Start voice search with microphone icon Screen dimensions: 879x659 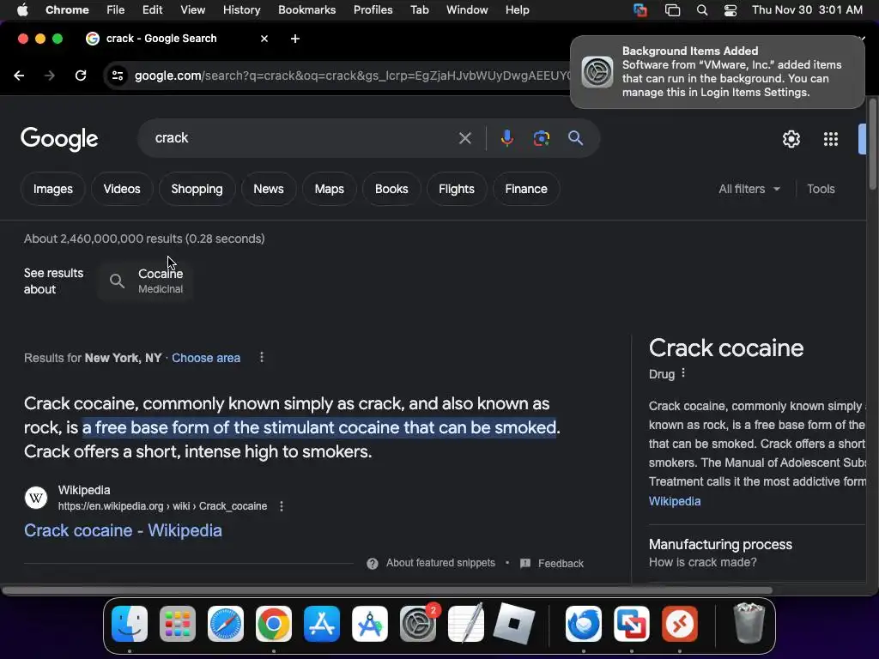[x=506, y=138]
